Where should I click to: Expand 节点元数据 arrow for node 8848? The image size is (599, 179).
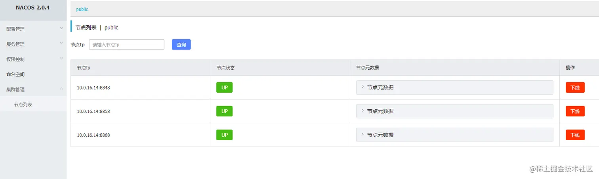[362, 87]
